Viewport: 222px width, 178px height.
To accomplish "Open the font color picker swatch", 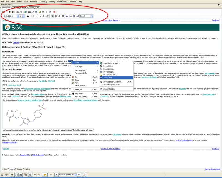I will tap(28, 16).
